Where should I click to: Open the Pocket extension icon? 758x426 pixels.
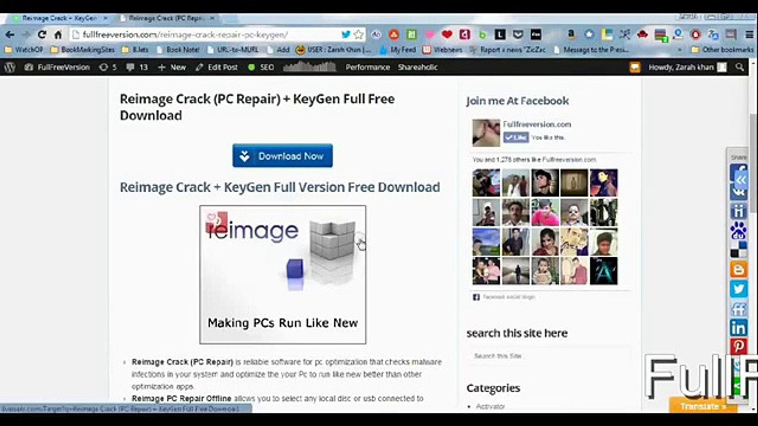pos(518,35)
